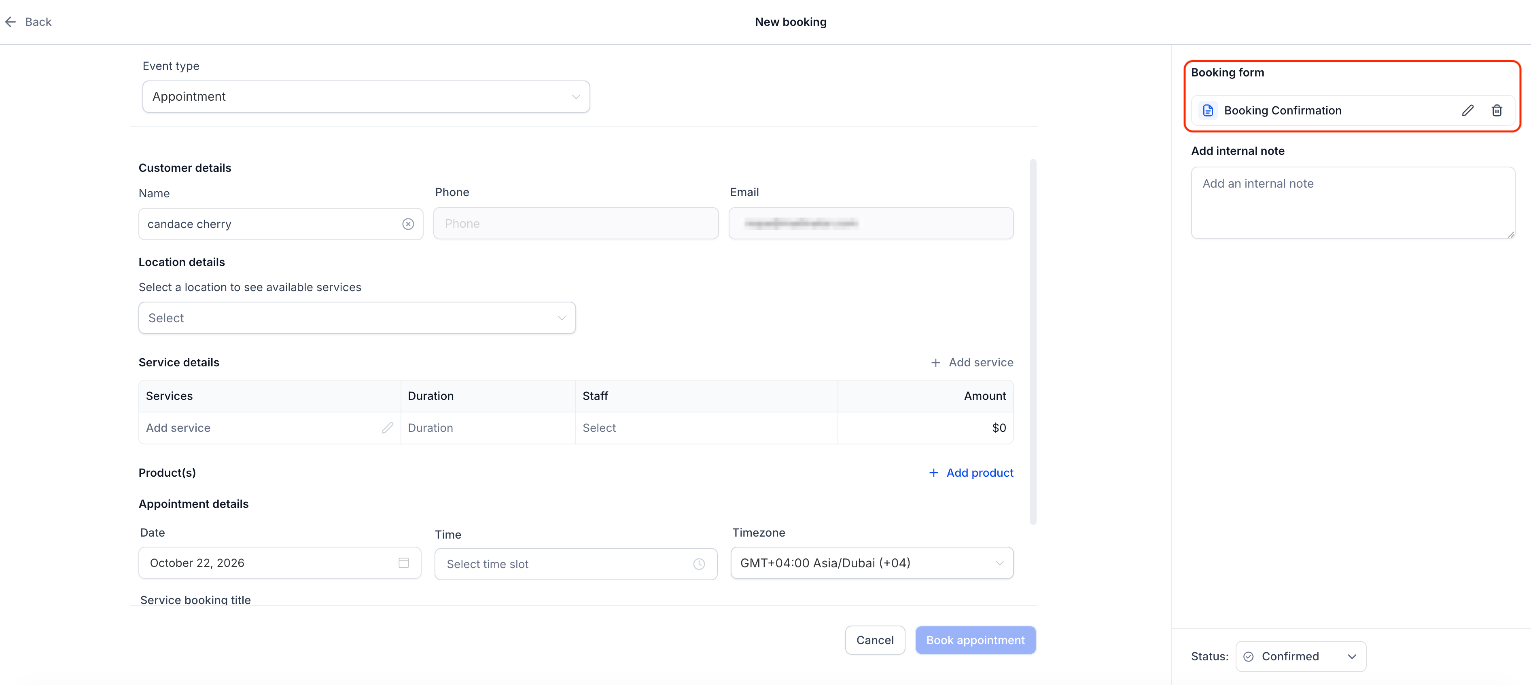1531x685 pixels.
Task: Change the Confirmed status dropdown
Action: point(1300,656)
